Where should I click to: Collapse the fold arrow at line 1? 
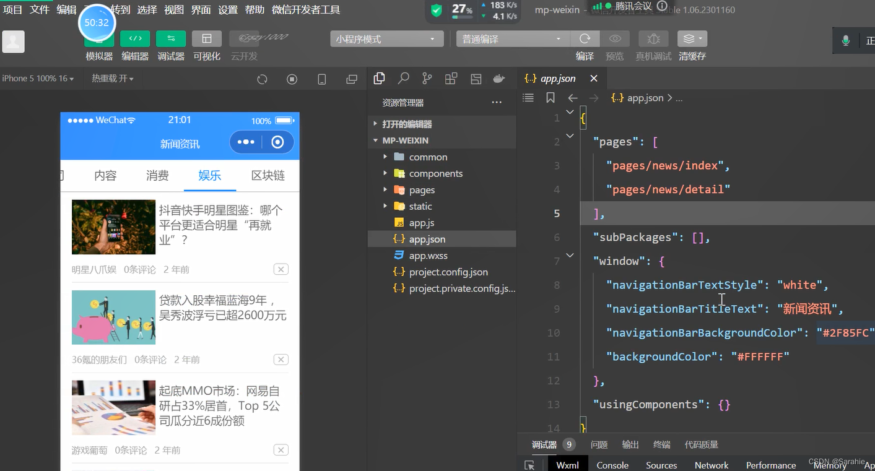(570, 112)
